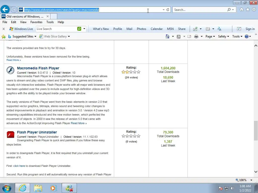Refresh the page with the reload icon
Screen dimensions: 258x193
pos(168,10)
